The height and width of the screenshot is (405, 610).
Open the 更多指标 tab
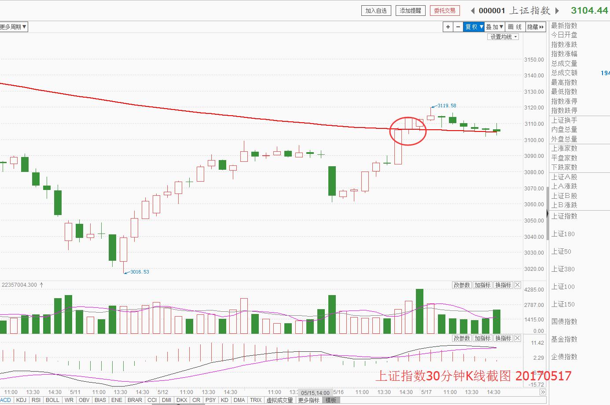pos(309,400)
